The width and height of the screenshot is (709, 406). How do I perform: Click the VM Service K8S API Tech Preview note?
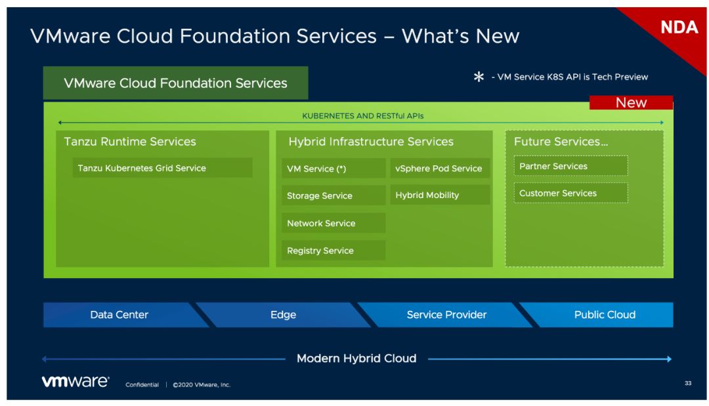click(x=570, y=77)
